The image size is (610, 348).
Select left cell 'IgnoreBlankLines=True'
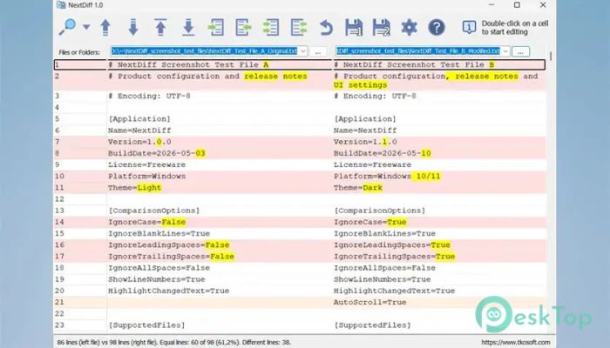(219, 233)
